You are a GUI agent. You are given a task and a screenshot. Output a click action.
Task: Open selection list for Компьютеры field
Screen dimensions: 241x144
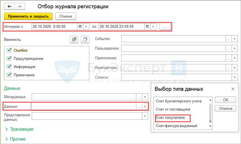[228, 68]
